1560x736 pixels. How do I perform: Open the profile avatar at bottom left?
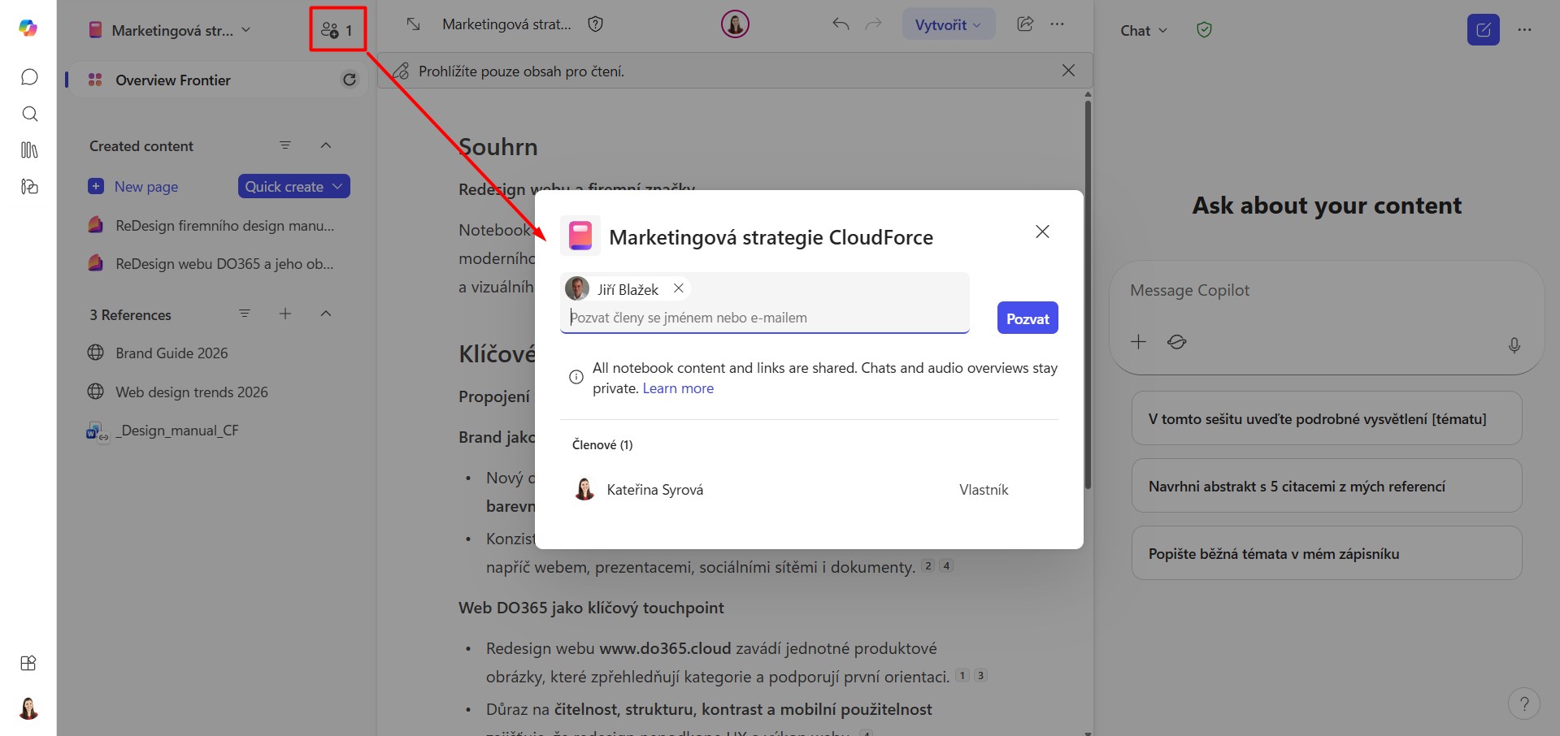28,708
